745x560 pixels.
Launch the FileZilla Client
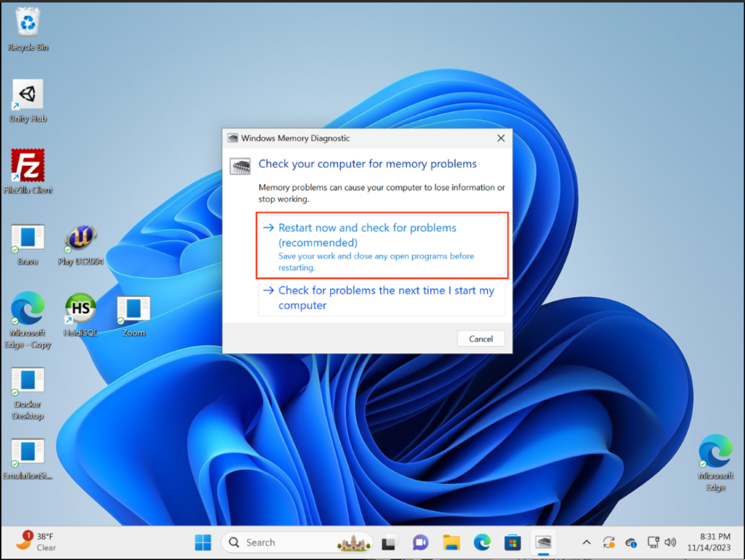click(x=28, y=166)
